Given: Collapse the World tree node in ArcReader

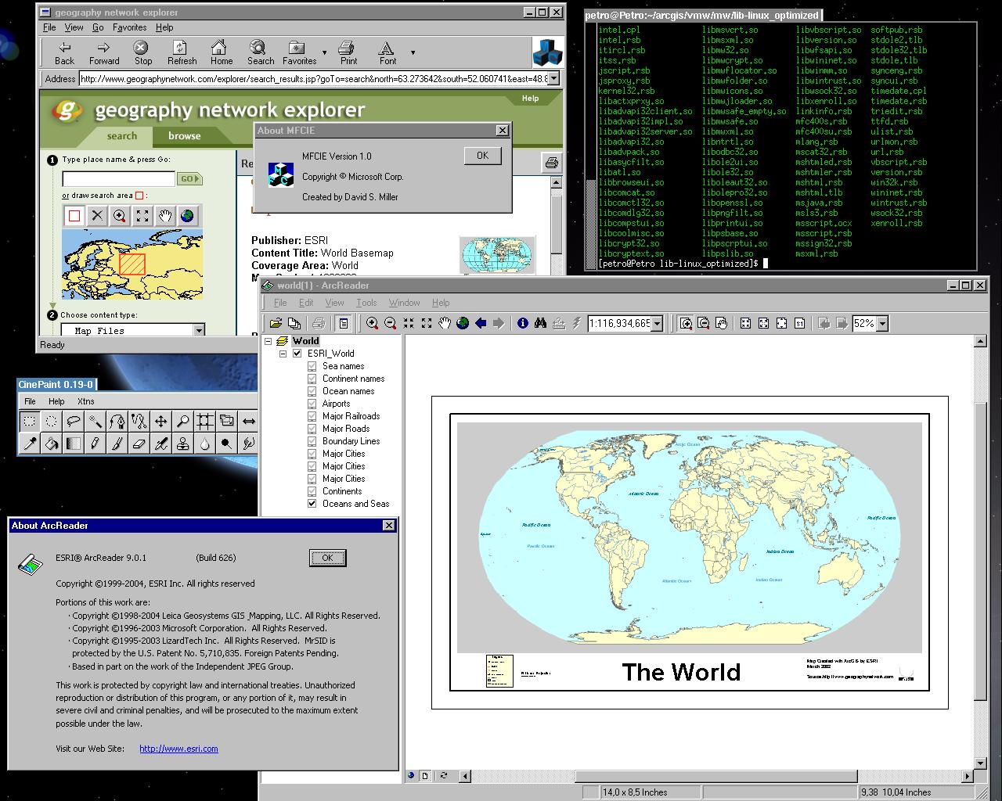Looking at the screenshot, I should pyautogui.click(x=268, y=341).
